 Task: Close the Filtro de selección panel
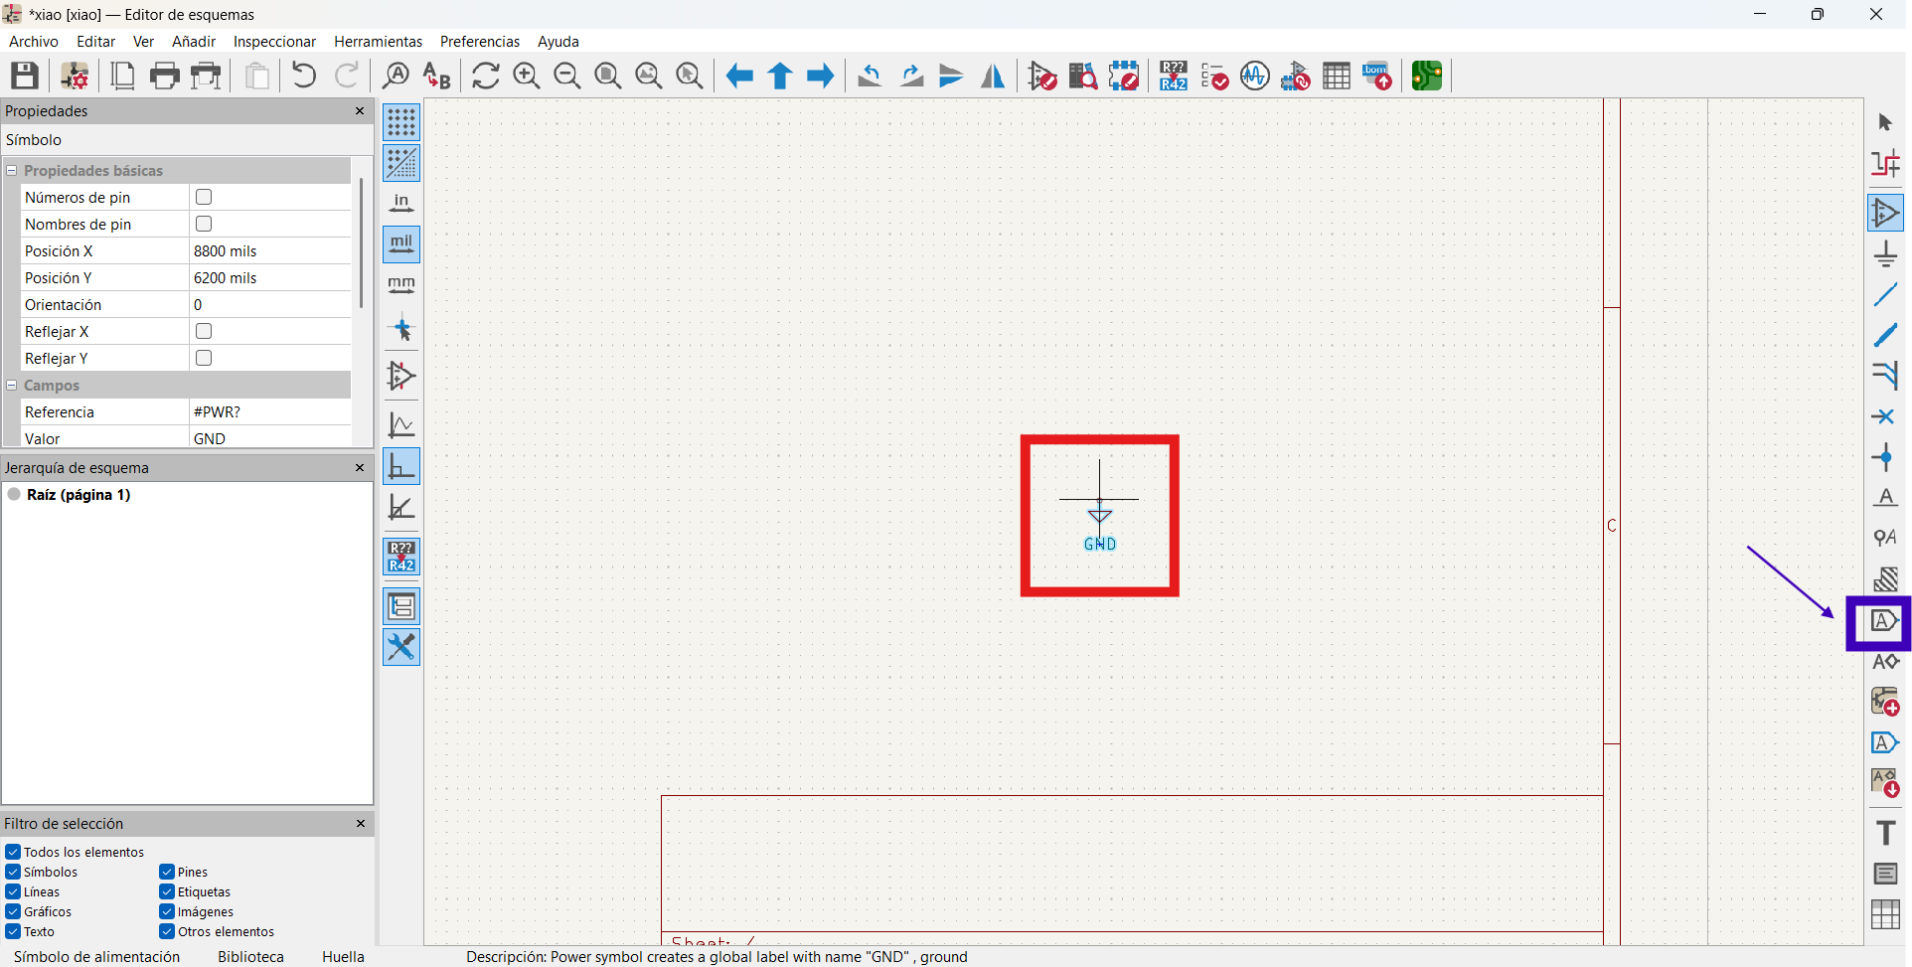coord(360,823)
